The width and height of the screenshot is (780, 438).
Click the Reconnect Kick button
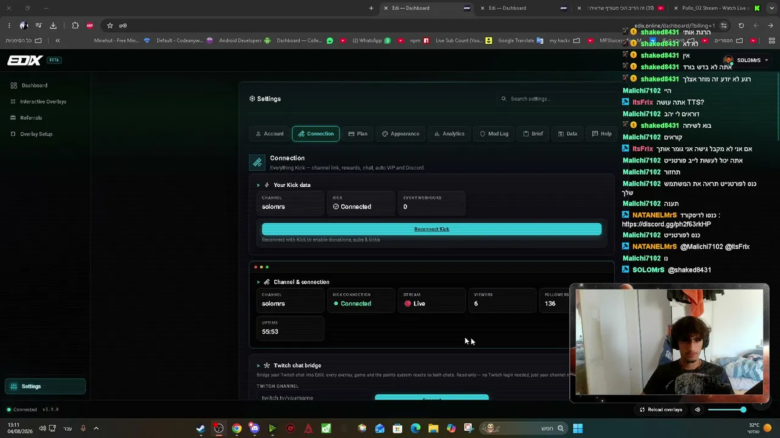click(x=431, y=229)
